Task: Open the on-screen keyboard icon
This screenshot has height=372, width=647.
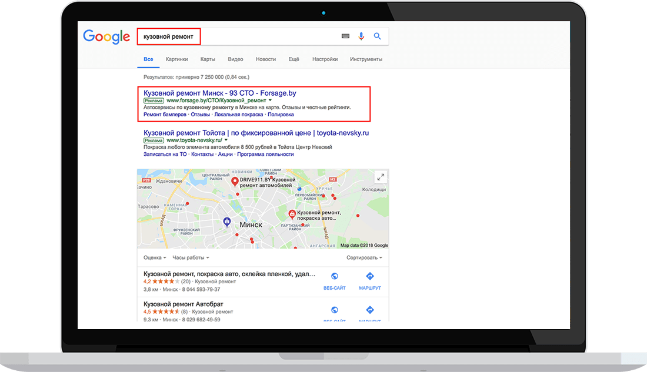Action: [345, 36]
